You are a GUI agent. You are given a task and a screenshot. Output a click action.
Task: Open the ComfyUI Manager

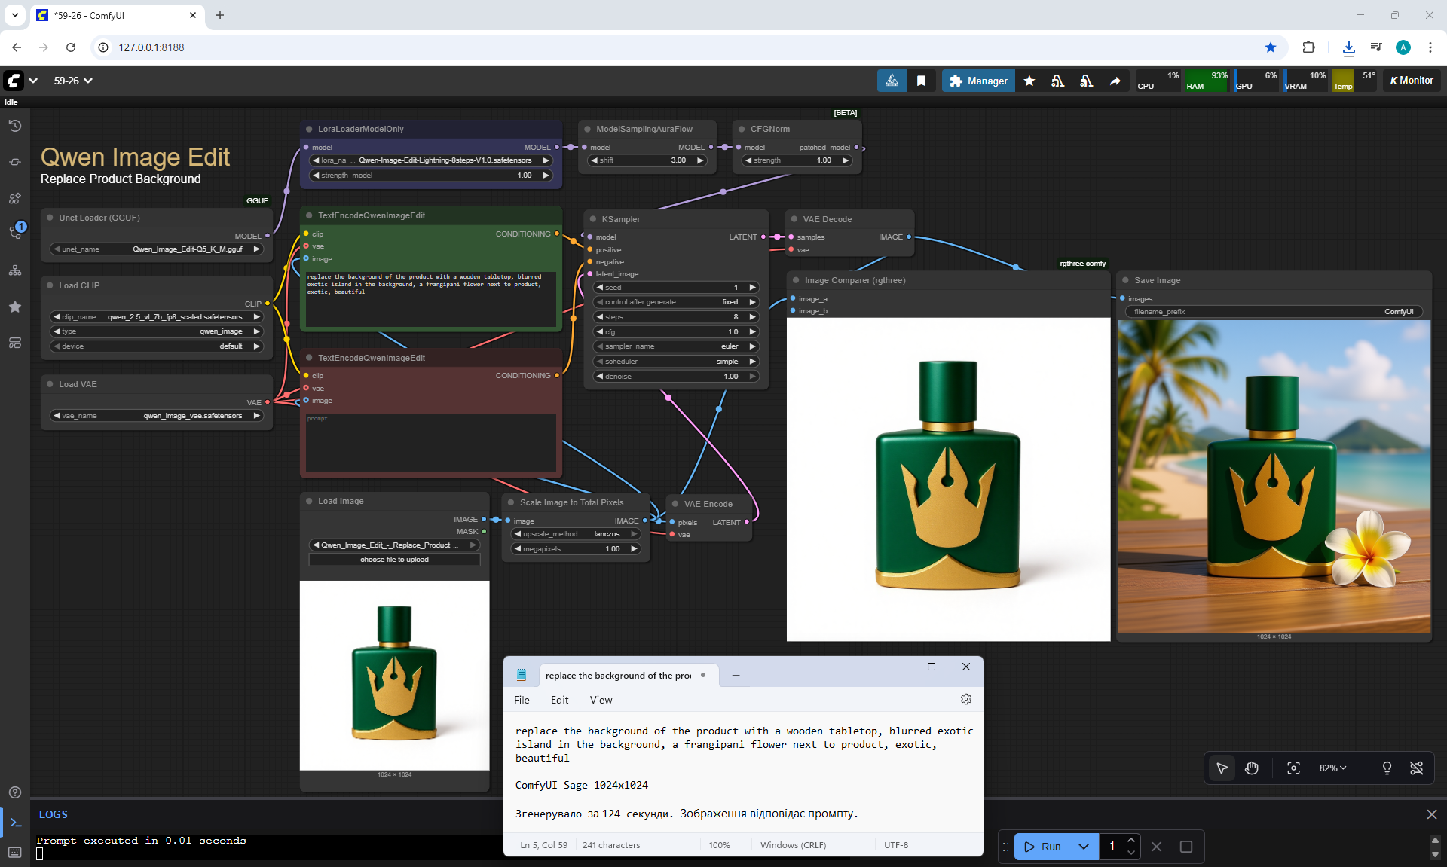977,81
